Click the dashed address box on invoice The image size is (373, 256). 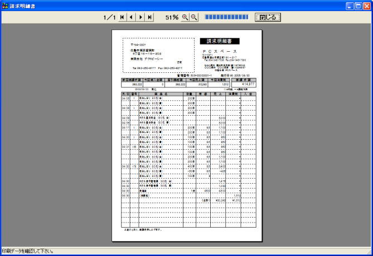coord(158,55)
